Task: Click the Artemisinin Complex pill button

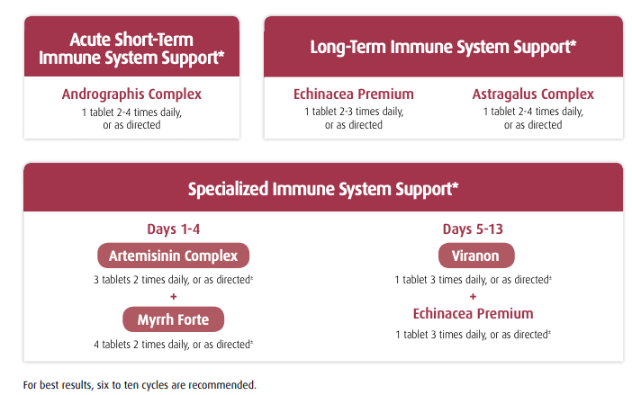Action: [174, 256]
